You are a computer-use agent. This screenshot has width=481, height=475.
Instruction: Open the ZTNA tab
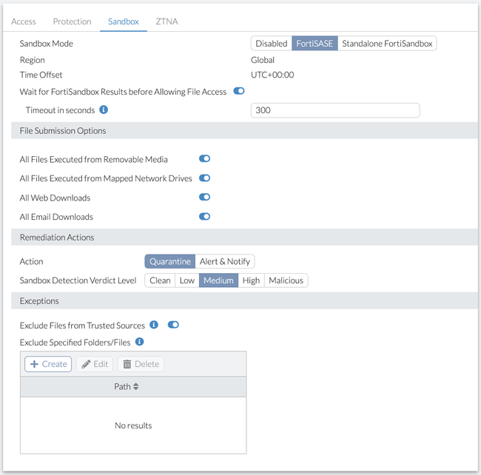pyautogui.click(x=166, y=21)
